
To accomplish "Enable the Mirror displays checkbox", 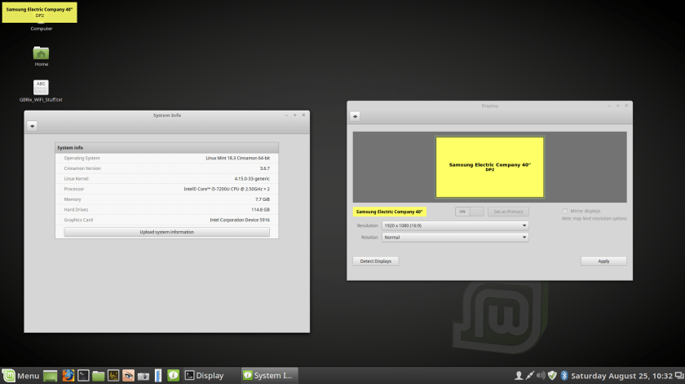I will click(564, 212).
